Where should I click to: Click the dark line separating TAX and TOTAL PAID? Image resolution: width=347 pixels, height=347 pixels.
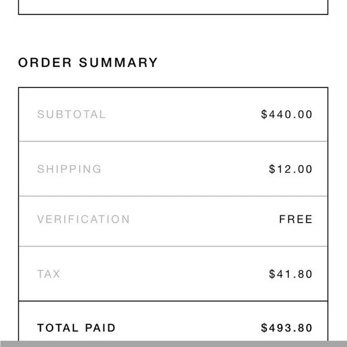173,301
